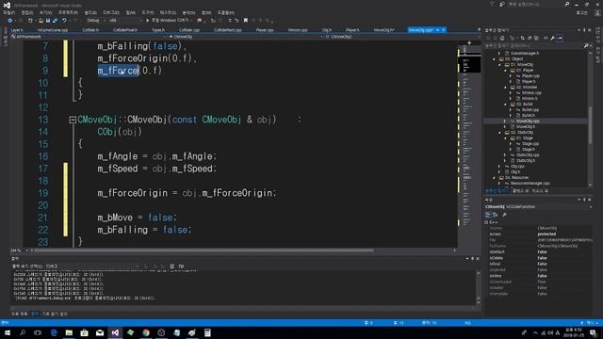
Task: Click the feedback icon beside quick launch
Action: click(x=502, y=4)
